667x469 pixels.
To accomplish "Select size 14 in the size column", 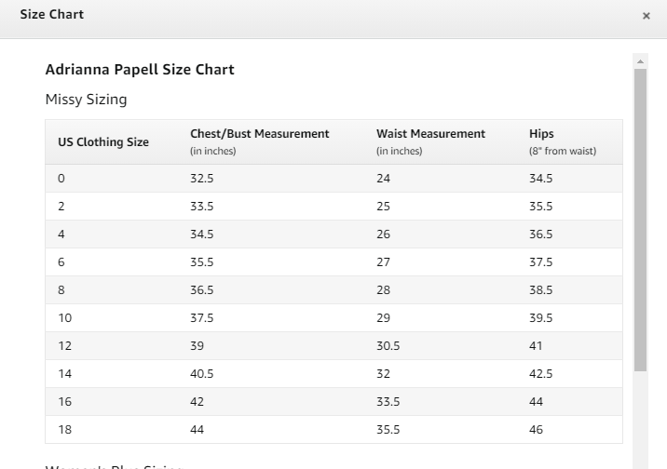I will 64,374.
